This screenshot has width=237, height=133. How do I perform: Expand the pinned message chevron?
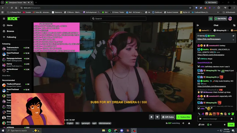[233, 40]
